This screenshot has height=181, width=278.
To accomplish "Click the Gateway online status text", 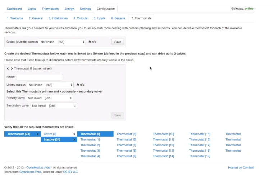I will (x=242, y=9).
